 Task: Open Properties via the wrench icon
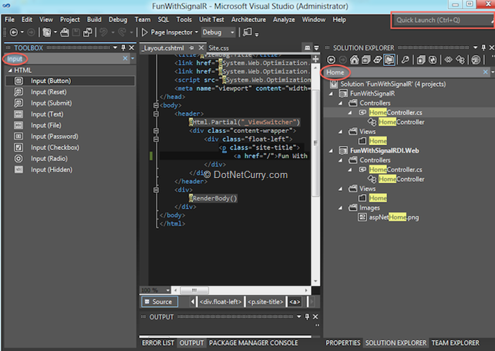click(405, 60)
